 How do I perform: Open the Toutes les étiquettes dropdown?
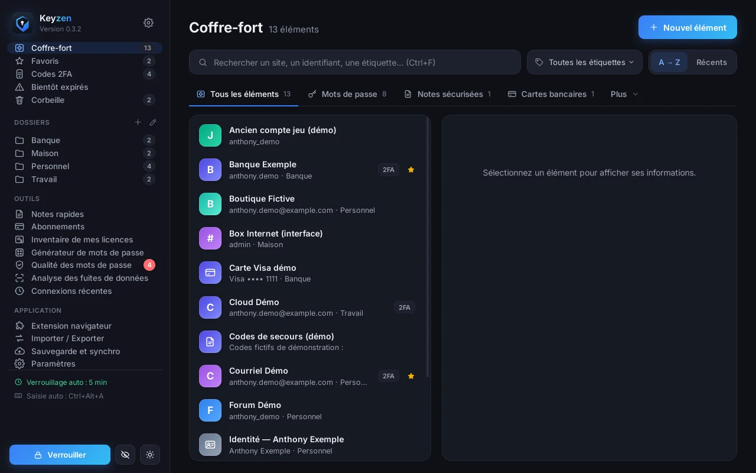click(585, 62)
